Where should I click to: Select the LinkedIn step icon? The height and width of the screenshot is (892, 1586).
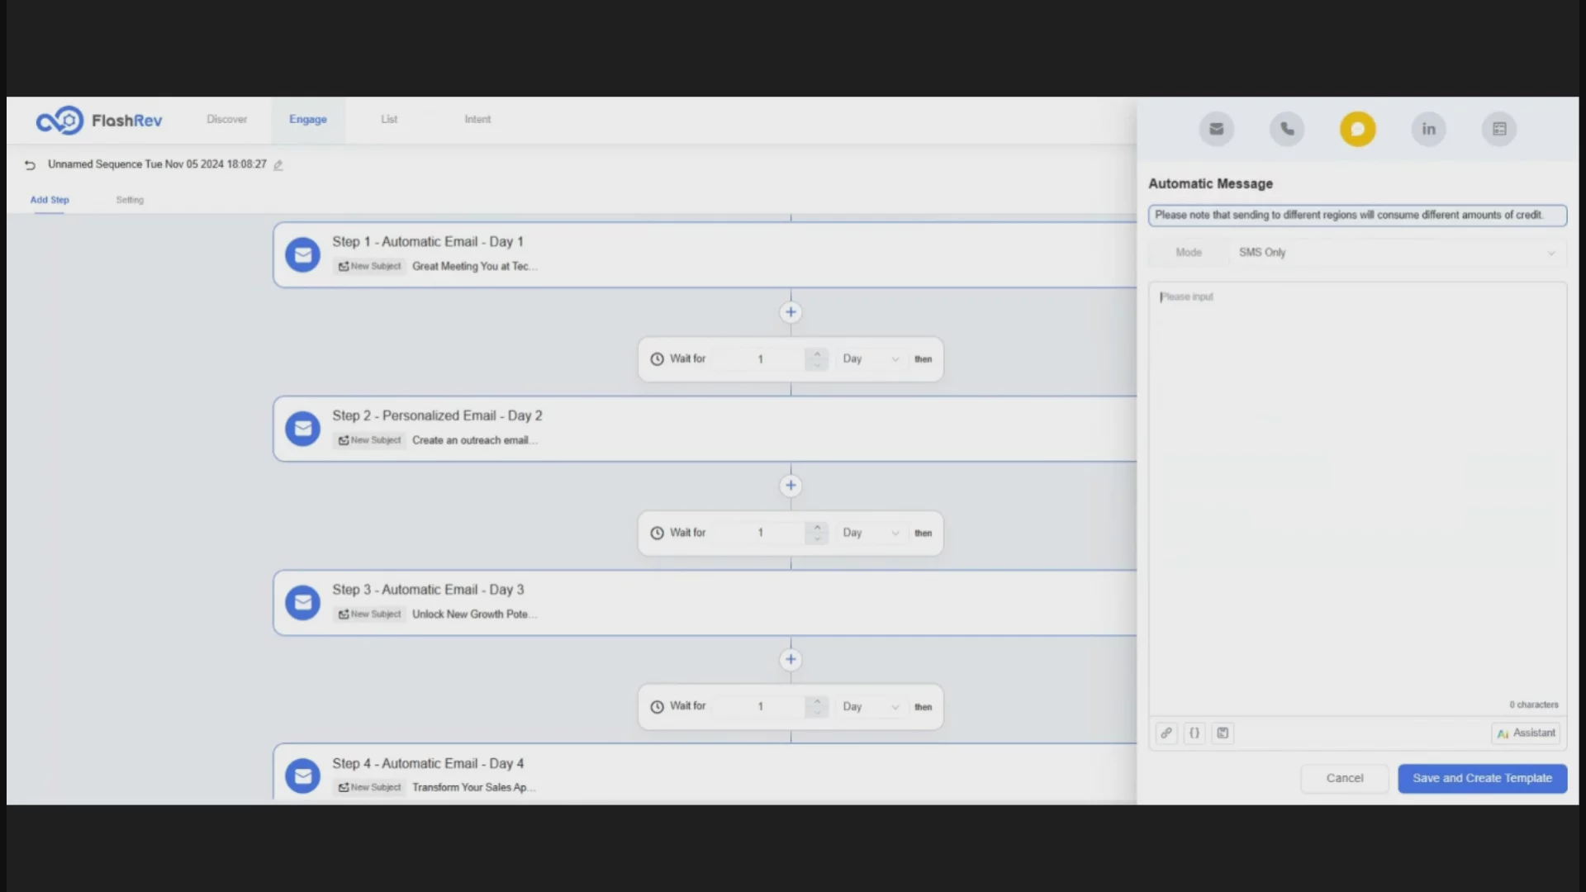point(1428,129)
